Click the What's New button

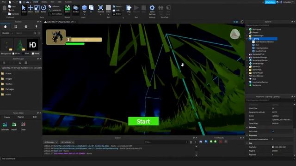coord(270,2)
